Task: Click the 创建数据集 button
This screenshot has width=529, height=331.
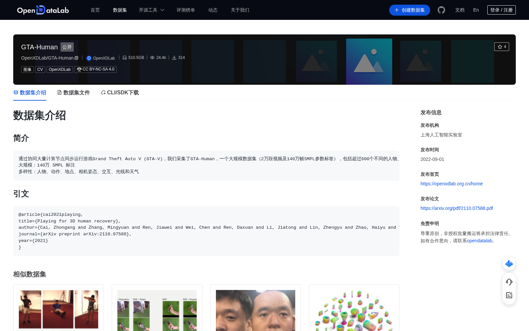Action: click(x=410, y=10)
